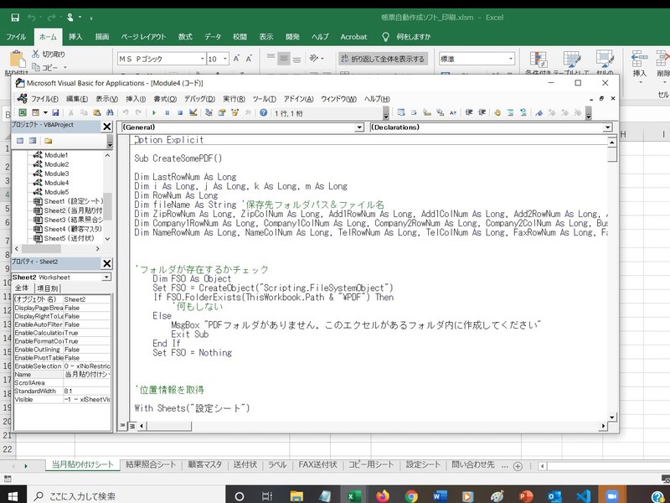Click the View Microsoft Excel icon
Screen dimensions: 670x503
pos(23,112)
